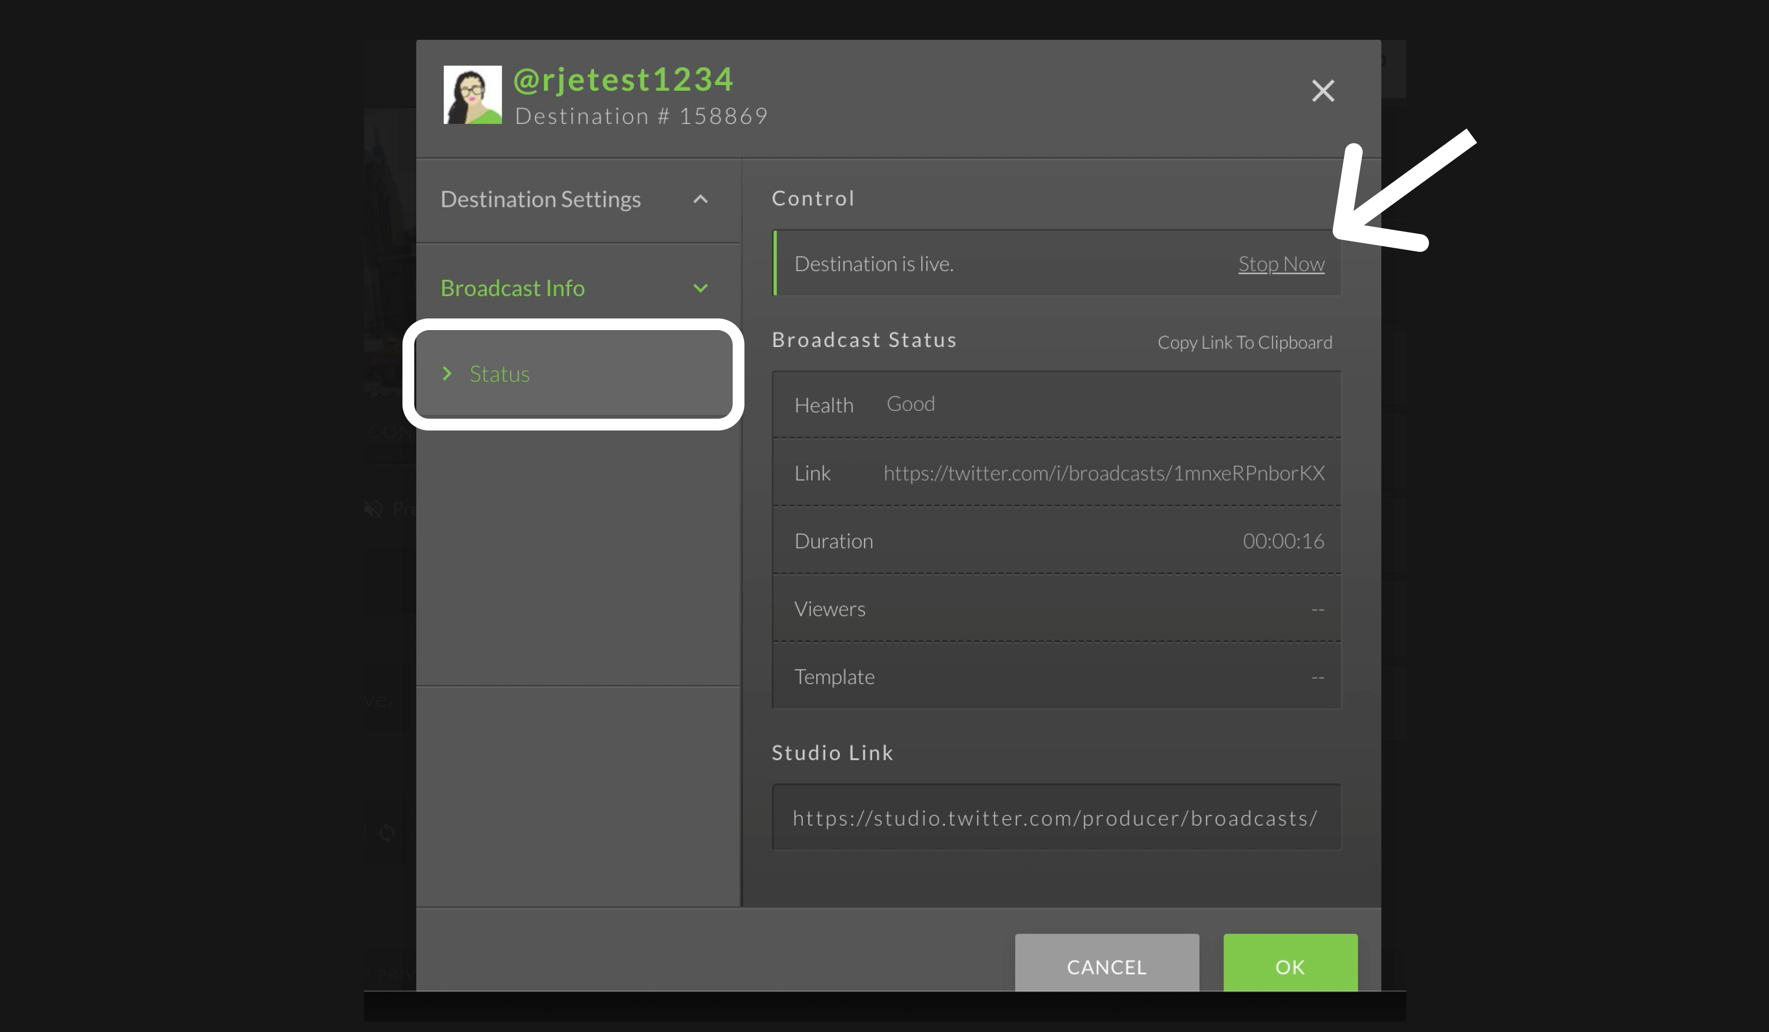Screen dimensions: 1769x1032
Task: Click the Studio Link heading
Action: 832,752
